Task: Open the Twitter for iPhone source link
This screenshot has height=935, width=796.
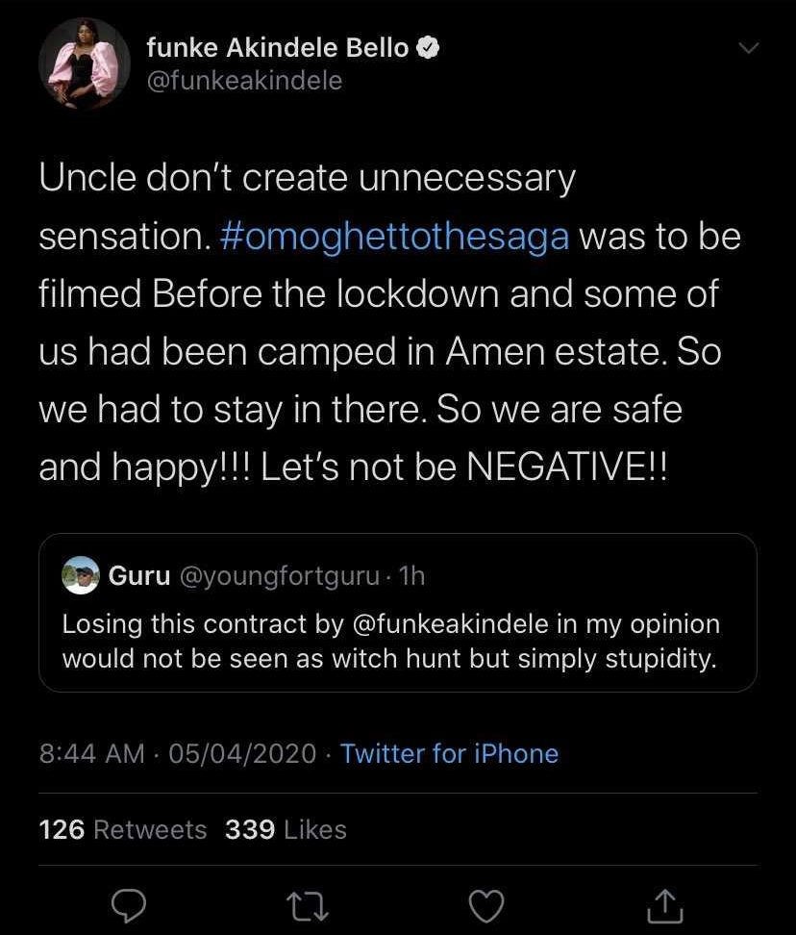Action: pyautogui.click(x=449, y=752)
